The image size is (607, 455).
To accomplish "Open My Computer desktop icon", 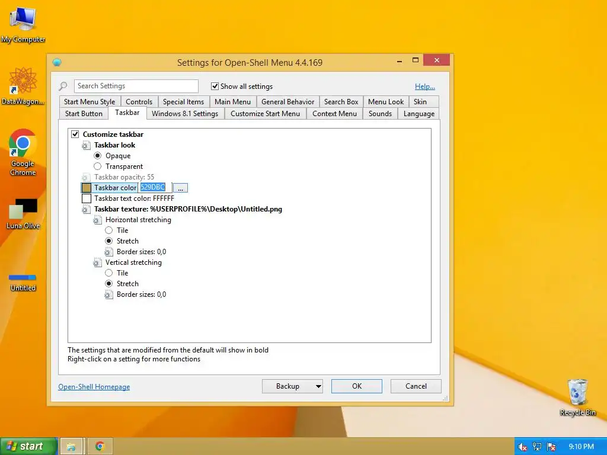I will [23, 24].
